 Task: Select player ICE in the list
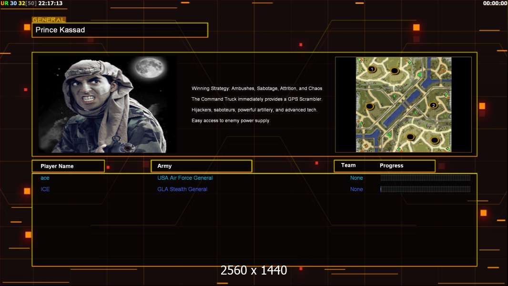45,189
